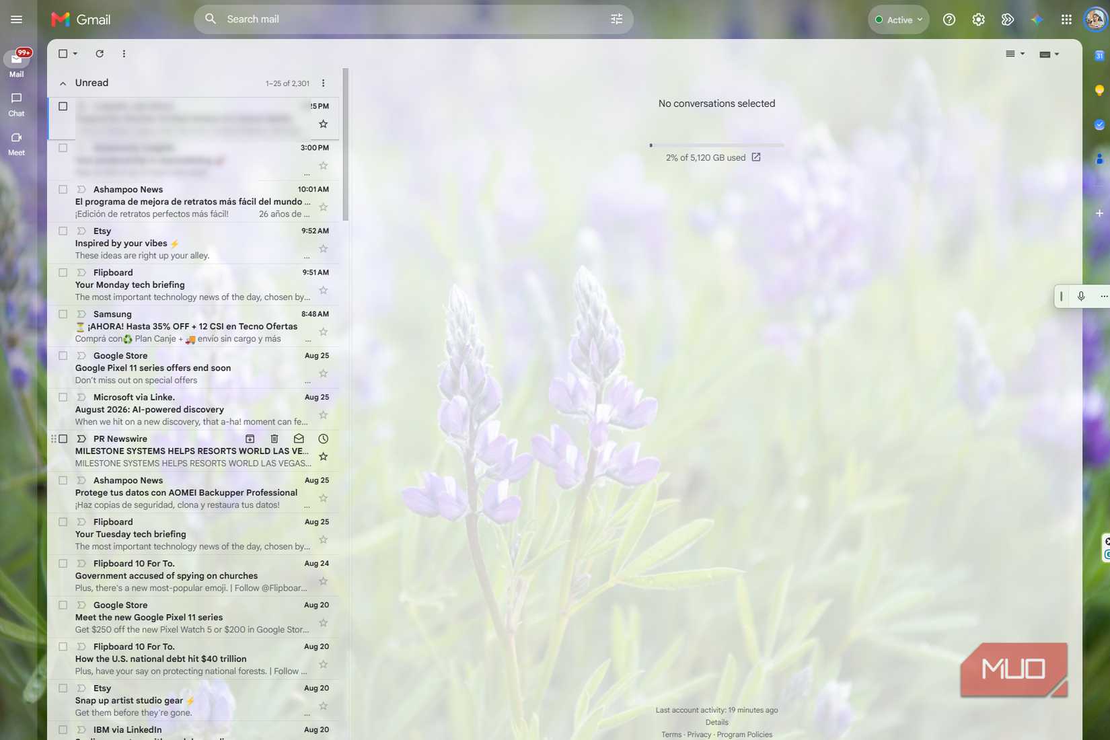Open Government accused of spying email
This screenshot has width=1110, height=740.
(x=194, y=576)
